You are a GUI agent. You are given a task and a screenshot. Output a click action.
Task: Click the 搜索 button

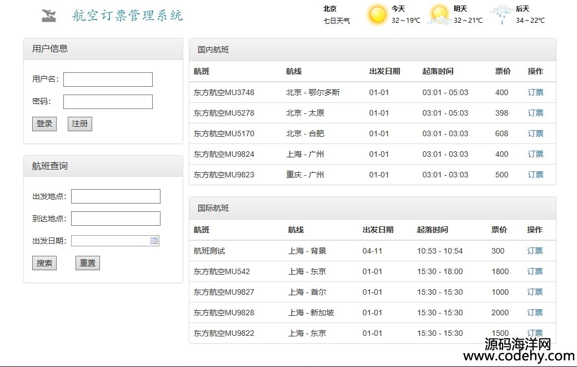pyautogui.click(x=44, y=263)
